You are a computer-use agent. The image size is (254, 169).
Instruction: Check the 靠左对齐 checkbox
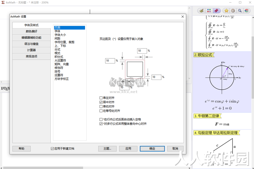click(101, 98)
